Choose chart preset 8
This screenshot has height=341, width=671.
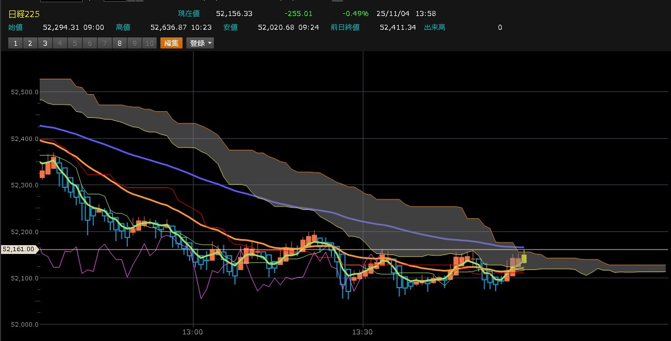point(120,43)
